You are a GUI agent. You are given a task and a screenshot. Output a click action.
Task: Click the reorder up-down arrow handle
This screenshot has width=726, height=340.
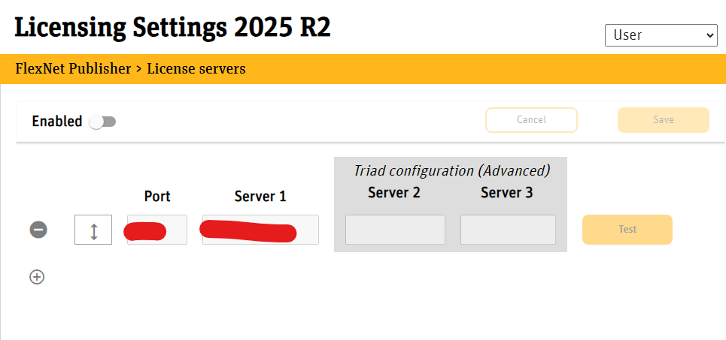pos(93,230)
